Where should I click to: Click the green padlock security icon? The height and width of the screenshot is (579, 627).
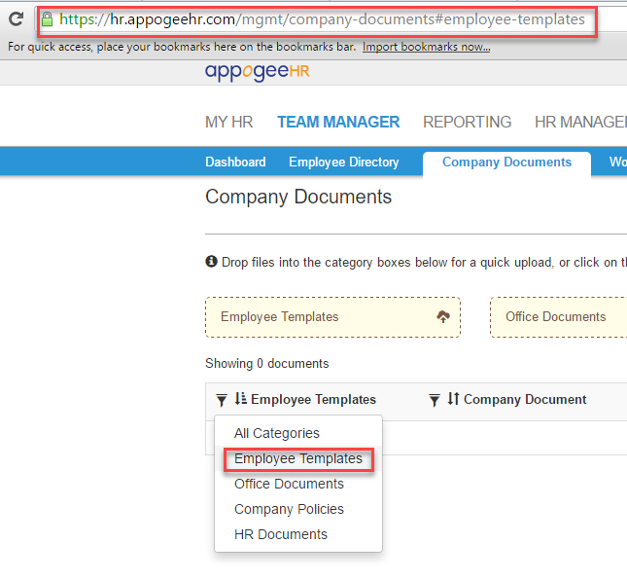47,19
